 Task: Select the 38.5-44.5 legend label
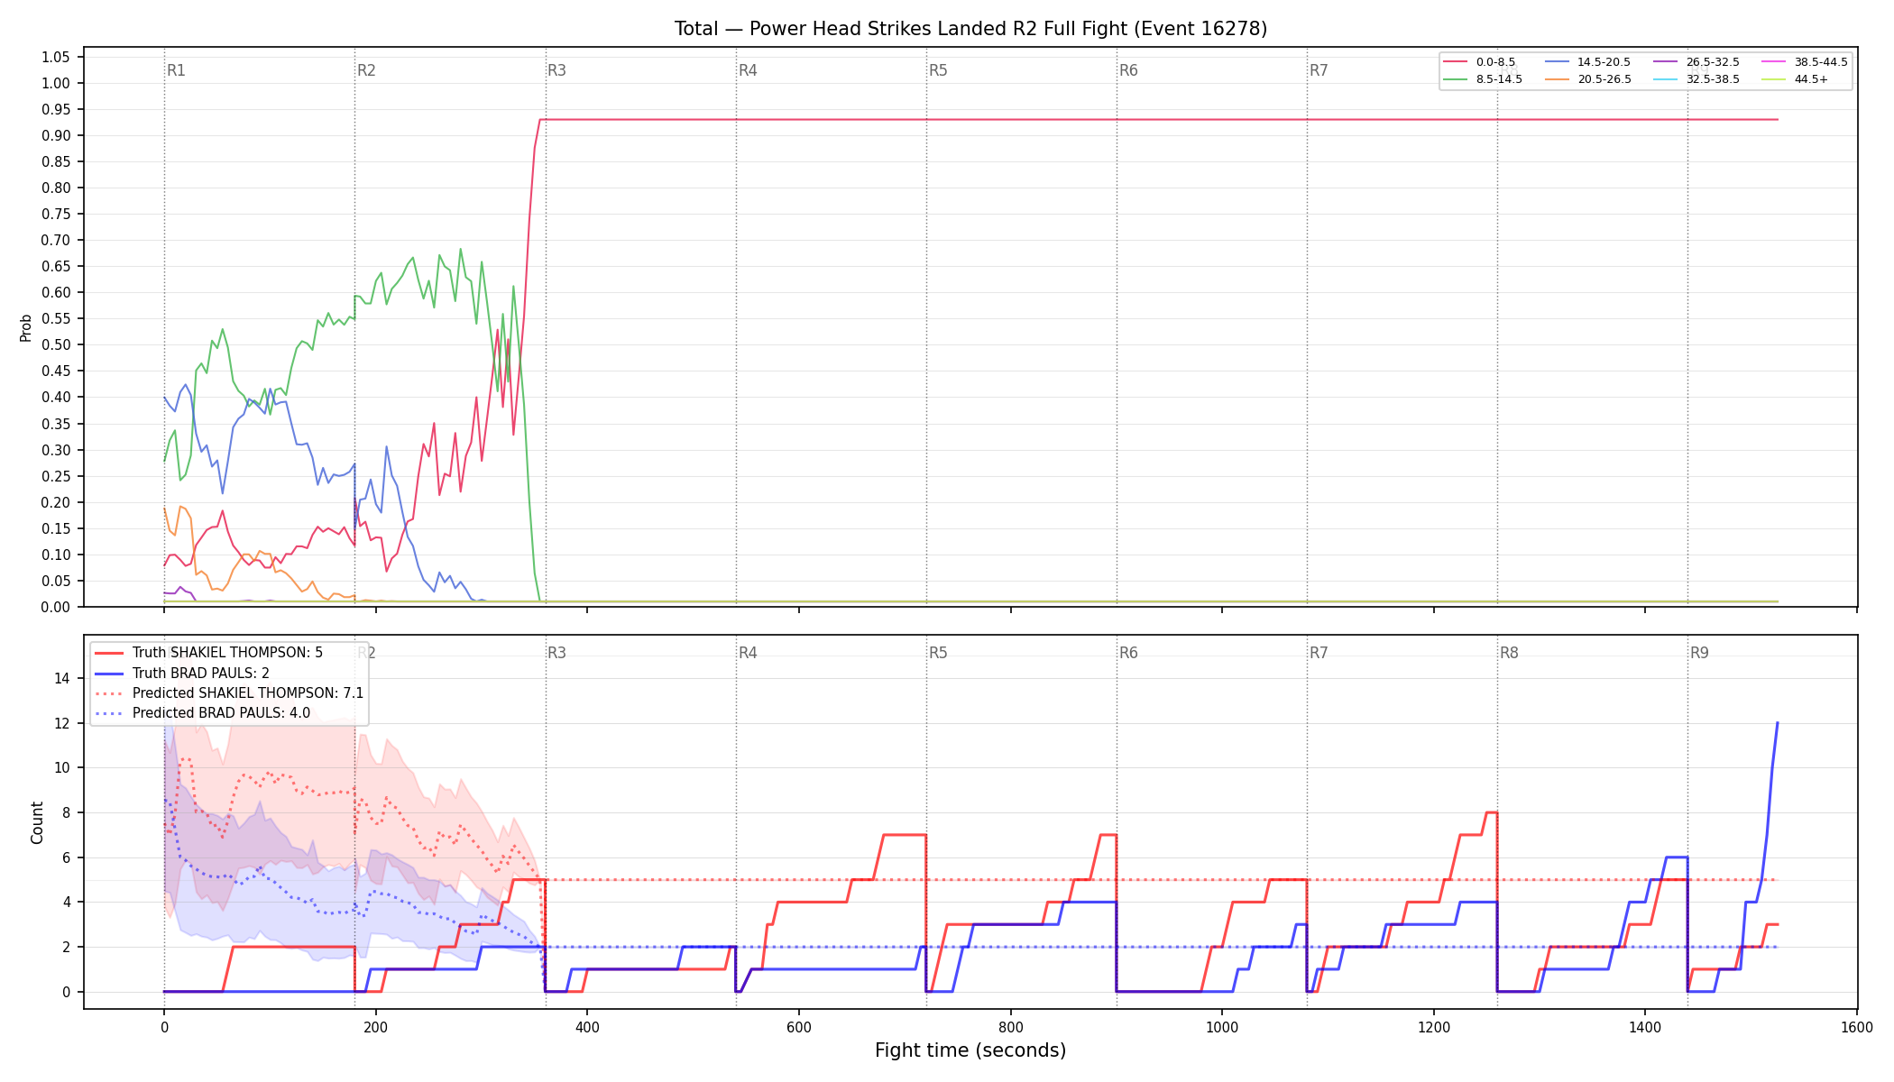(x=1821, y=62)
